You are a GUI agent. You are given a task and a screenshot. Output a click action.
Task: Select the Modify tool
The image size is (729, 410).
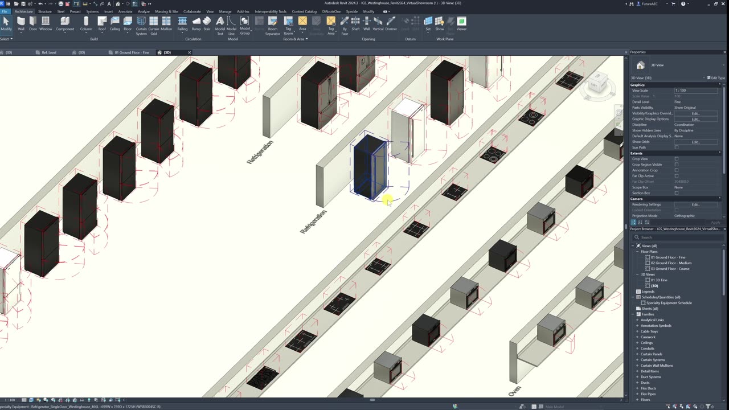pyautogui.click(x=6, y=23)
